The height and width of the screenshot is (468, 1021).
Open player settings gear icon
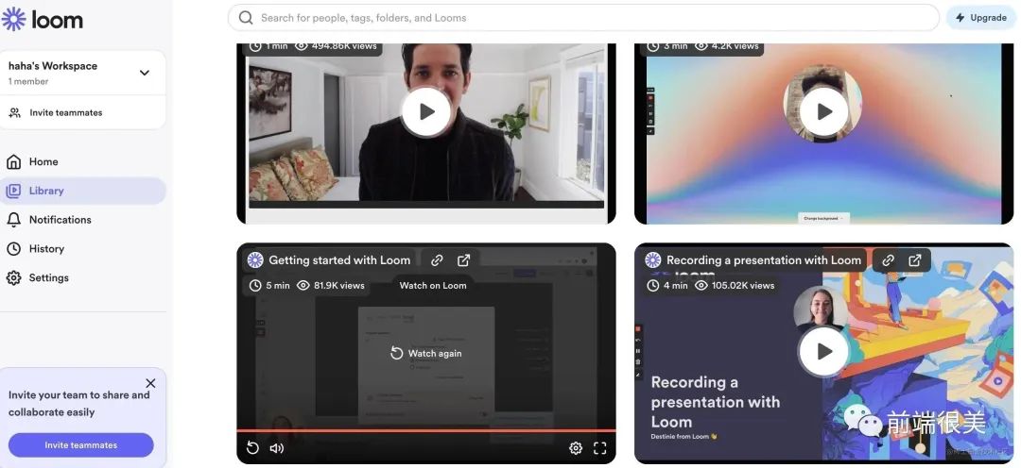pos(576,448)
